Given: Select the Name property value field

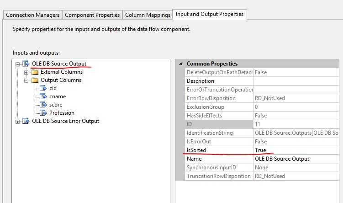Looking at the screenshot, I should pos(296,159).
